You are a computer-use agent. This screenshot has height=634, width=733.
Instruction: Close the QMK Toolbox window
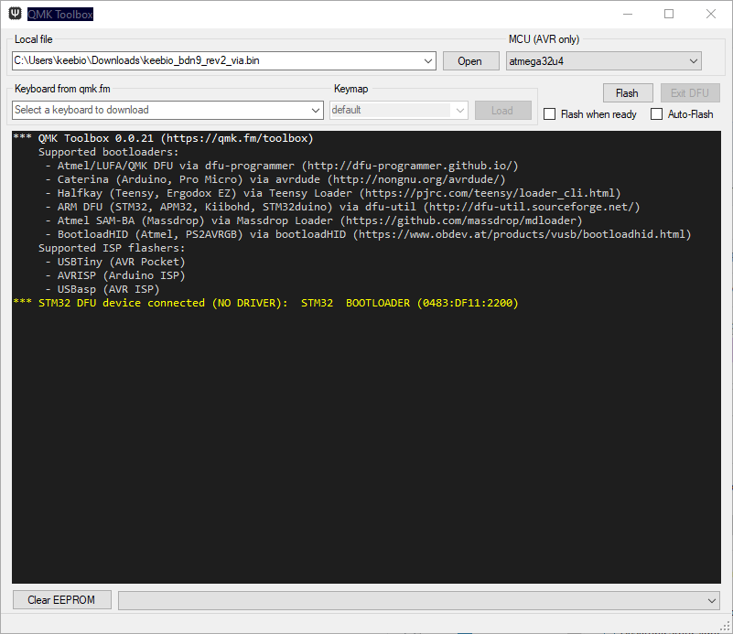(x=711, y=15)
